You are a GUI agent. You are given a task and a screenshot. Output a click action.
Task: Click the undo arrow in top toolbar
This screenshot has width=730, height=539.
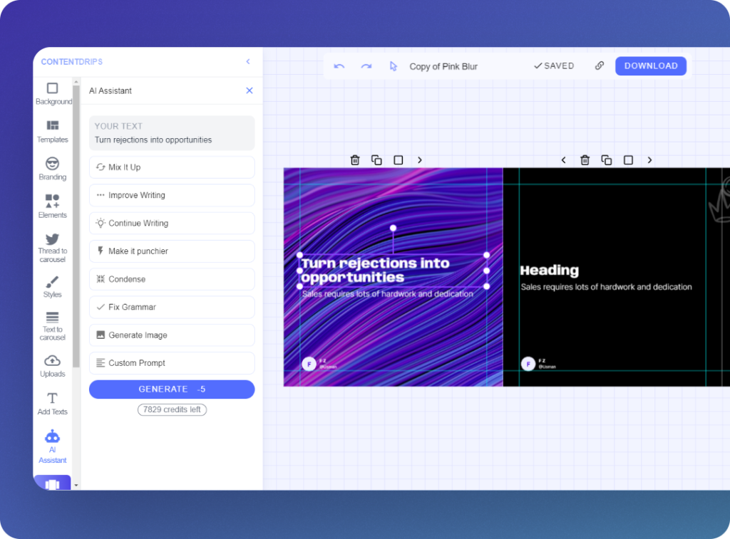(339, 66)
